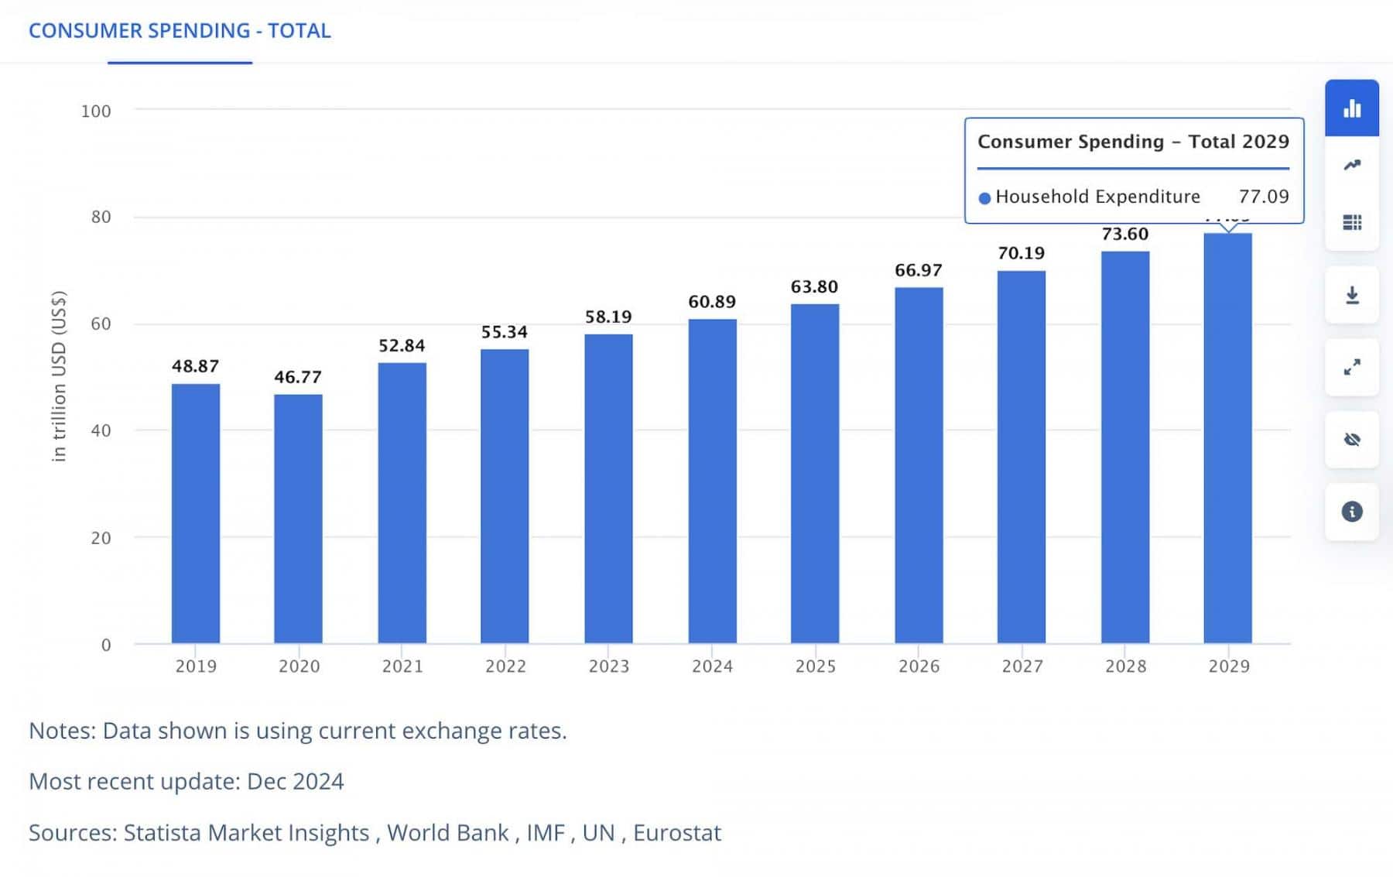Select the 2023 bar labeled 58.19
1393x877 pixels.
click(x=608, y=488)
